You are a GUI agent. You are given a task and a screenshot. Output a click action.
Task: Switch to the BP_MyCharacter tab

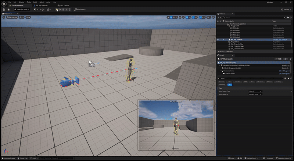[42, 6]
